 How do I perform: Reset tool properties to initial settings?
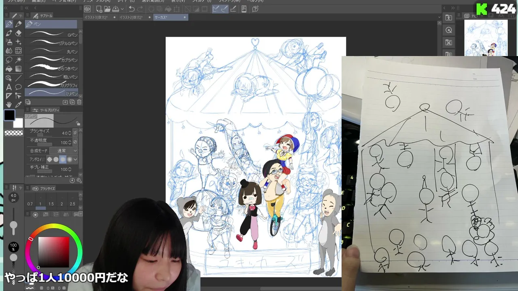(x=72, y=180)
